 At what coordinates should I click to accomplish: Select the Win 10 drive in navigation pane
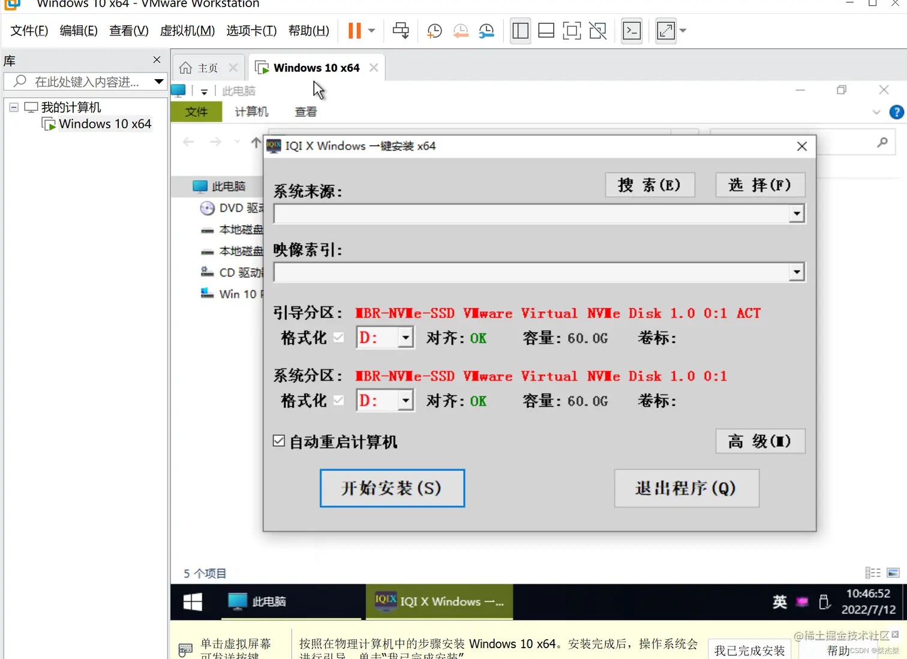(232, 294)
